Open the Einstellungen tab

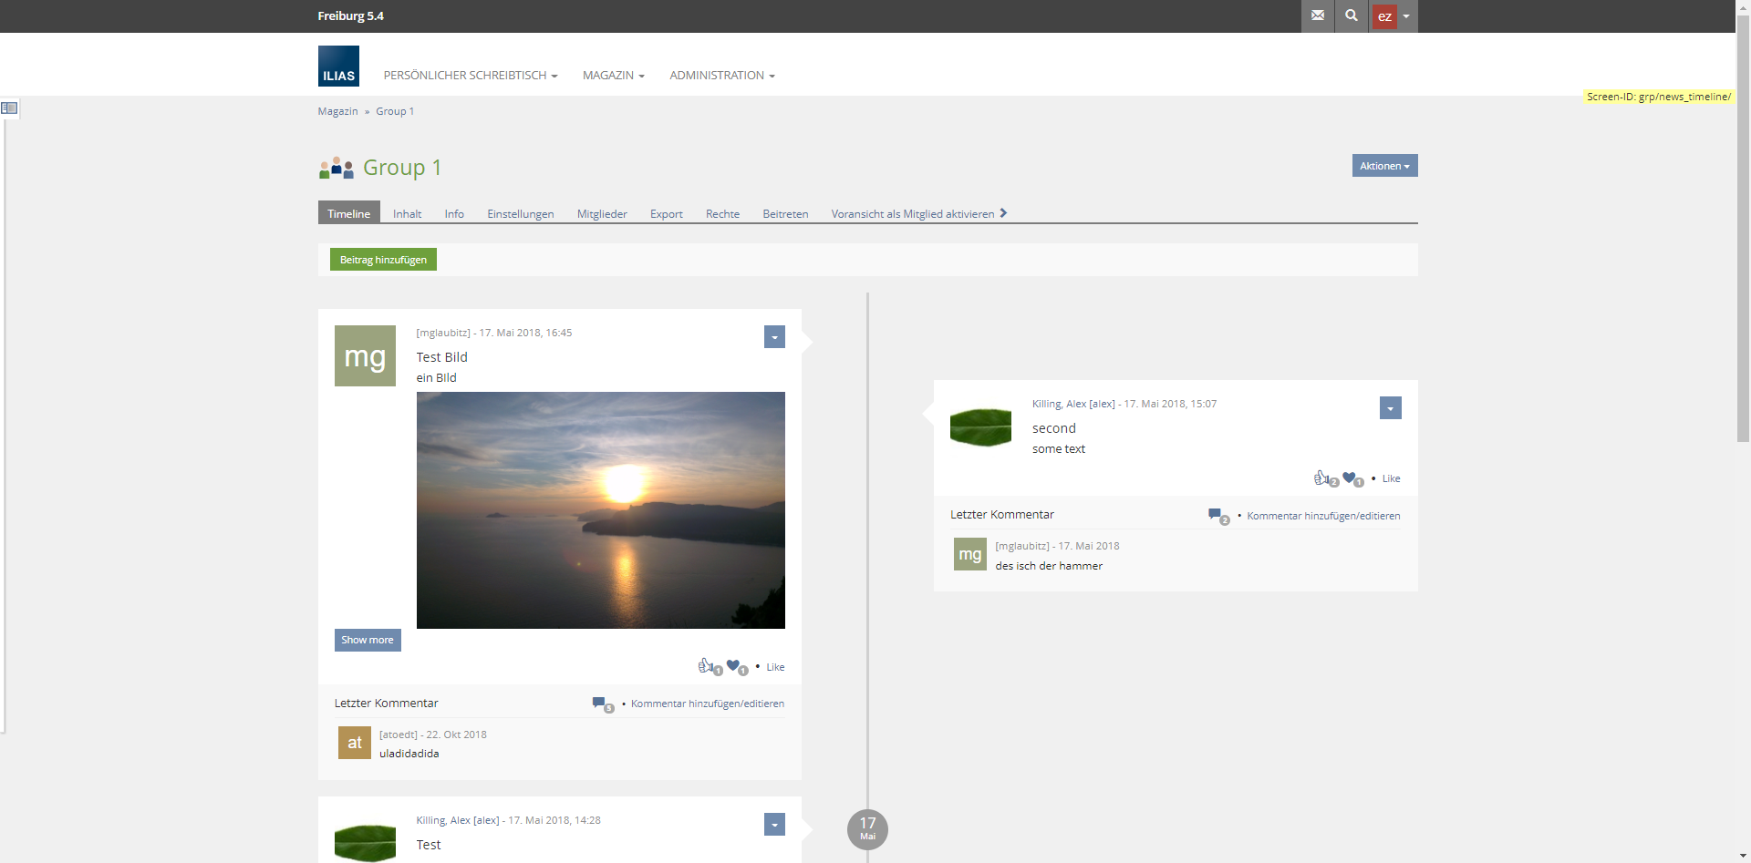[x=520, y=214]
